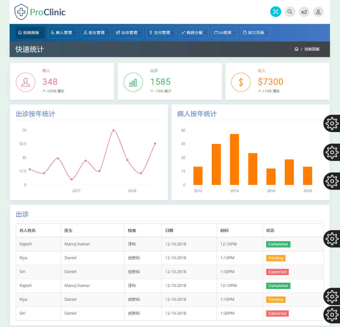This screenshot has height=327, width=340.
Task: Toggle fullscreen mode with the expand icon
Action: (275, 12)
